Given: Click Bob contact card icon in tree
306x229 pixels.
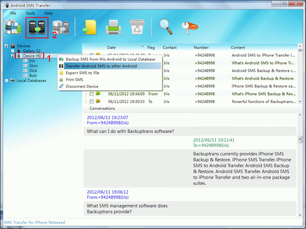Looking at the screenshot, I should [x=25, y=75].
